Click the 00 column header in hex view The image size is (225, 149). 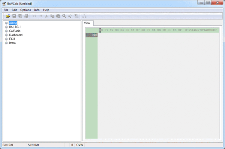(x=101, y=30)
